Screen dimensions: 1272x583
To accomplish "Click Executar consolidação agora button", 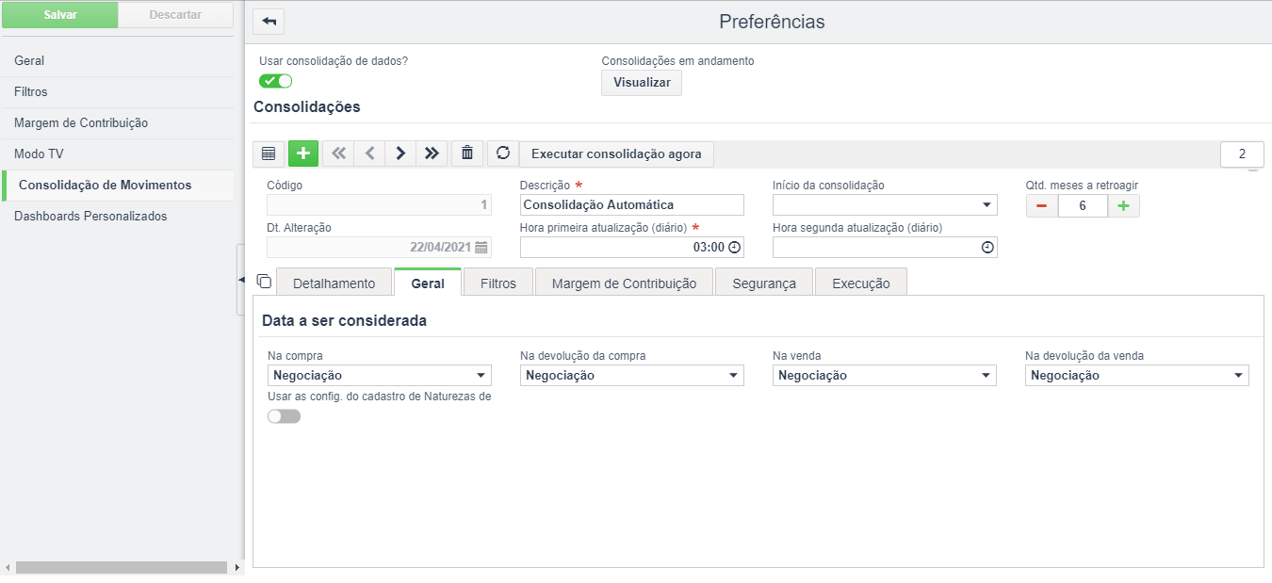I will [x=616, y=154].
